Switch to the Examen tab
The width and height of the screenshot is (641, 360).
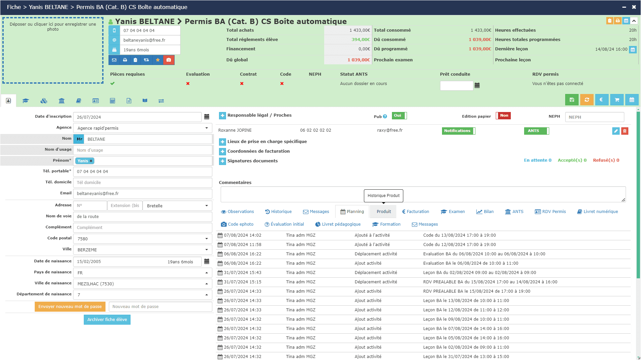(x=453, y=212)
